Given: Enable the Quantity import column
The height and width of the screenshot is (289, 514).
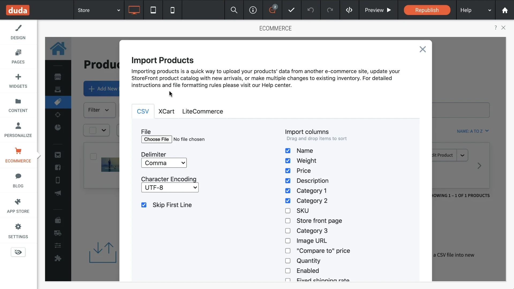Looking at the screenshot, I should pyautogui.click(x=288, y=261).
